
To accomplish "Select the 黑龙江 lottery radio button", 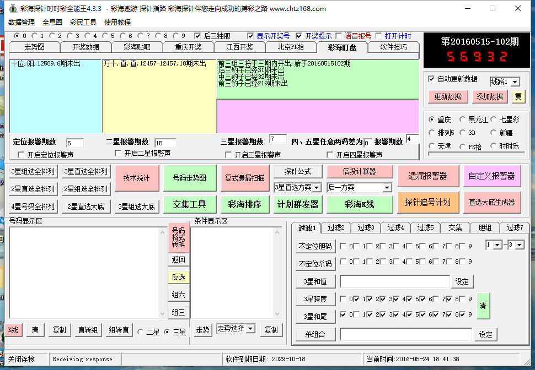I will coord(463,119).
